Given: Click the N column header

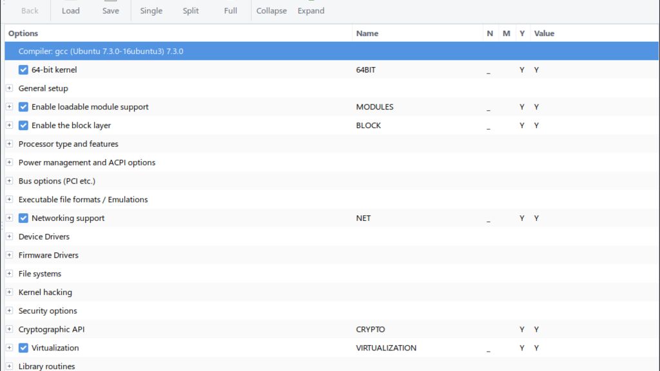Looking at the screenshot, I should tap(490, 33).
